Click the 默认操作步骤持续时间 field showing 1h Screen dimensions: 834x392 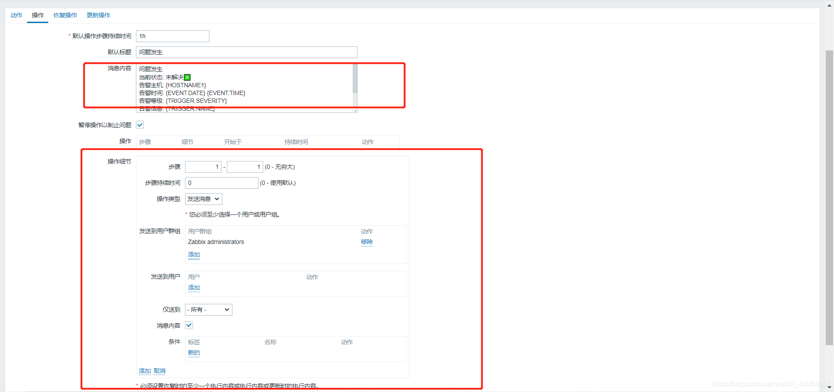(x=172, y=36)
